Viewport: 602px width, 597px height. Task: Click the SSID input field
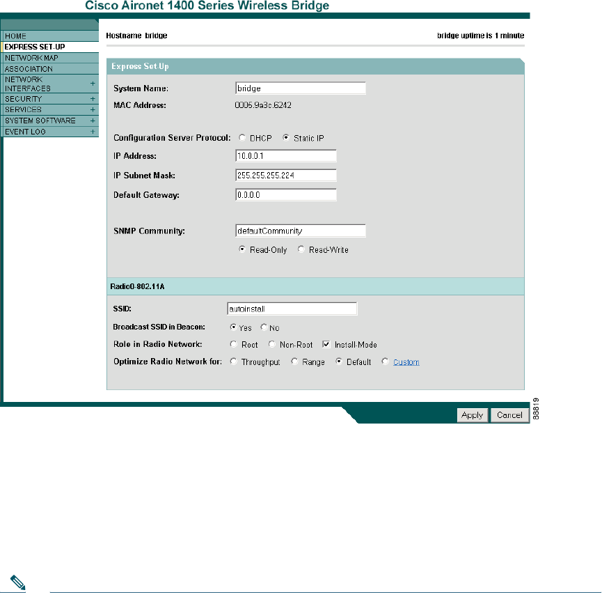292,309
